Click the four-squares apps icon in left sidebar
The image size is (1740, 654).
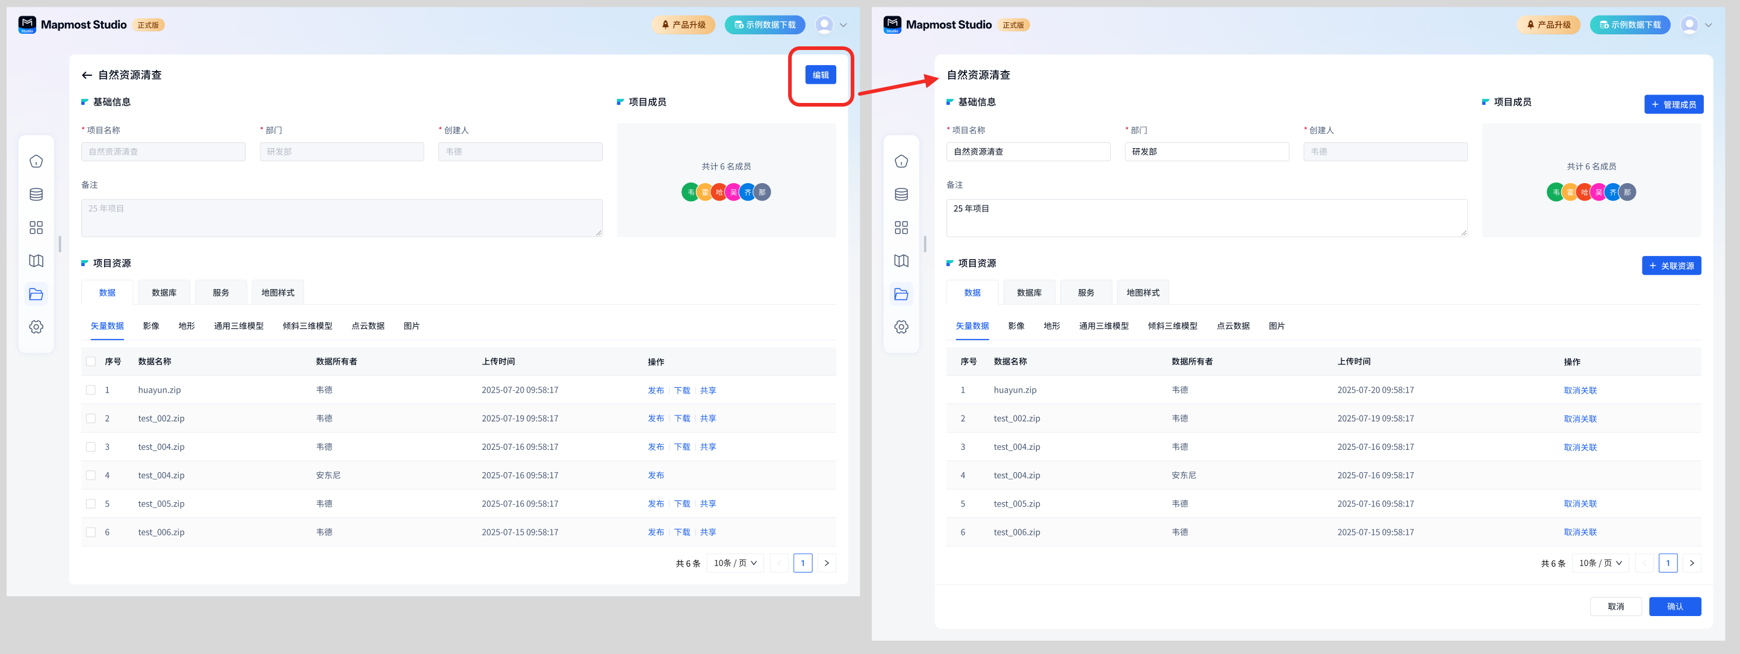[36, 228]
